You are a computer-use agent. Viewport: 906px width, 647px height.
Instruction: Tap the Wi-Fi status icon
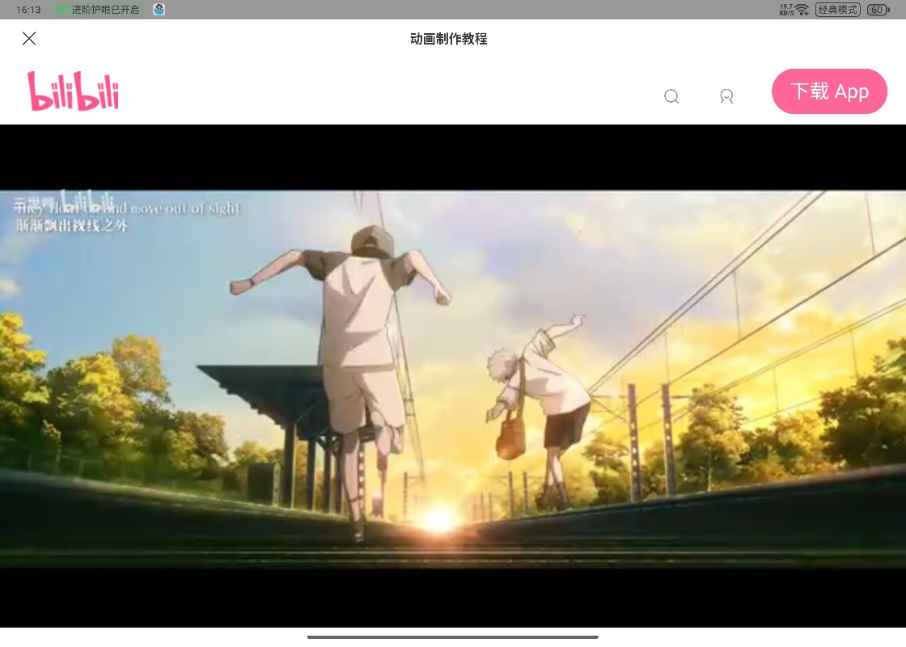pyautogui.click(x=802, y=10)
